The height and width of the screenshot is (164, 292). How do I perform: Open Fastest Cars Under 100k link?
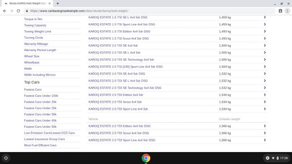tap(41, 96)
